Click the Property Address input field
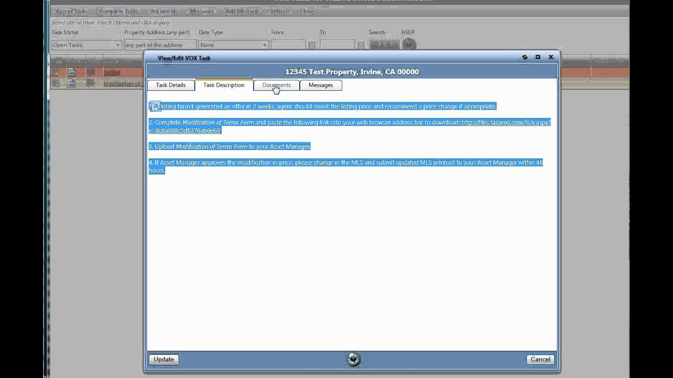The width and height of the screenshot is (673, 378). 160,45
